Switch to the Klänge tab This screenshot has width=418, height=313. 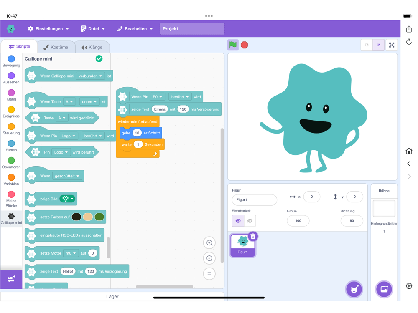92,47
